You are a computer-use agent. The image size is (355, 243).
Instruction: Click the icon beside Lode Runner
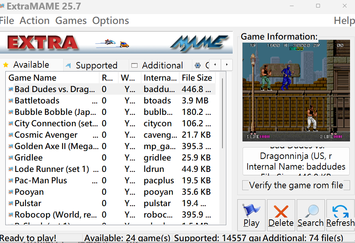coord(11,169)
